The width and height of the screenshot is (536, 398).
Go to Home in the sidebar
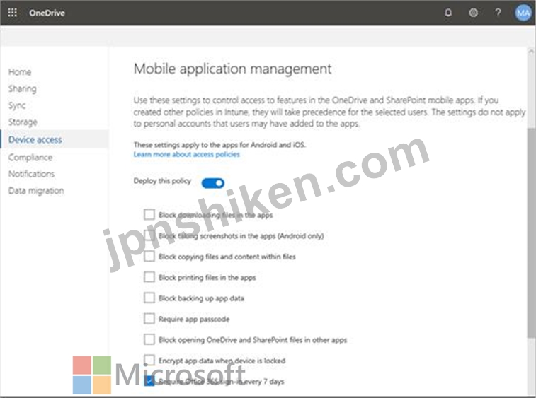(20, 72)
